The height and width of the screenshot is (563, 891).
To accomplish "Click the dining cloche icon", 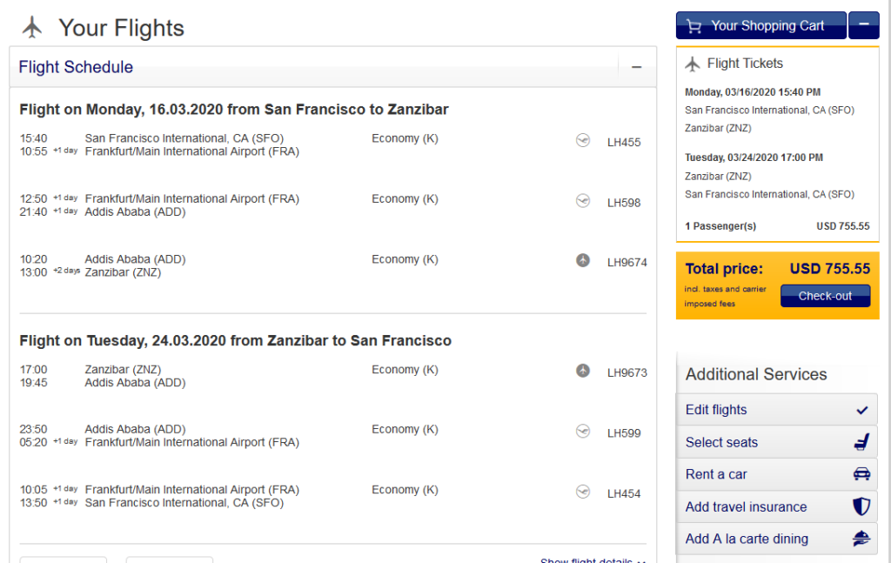I will click(861, 538).
